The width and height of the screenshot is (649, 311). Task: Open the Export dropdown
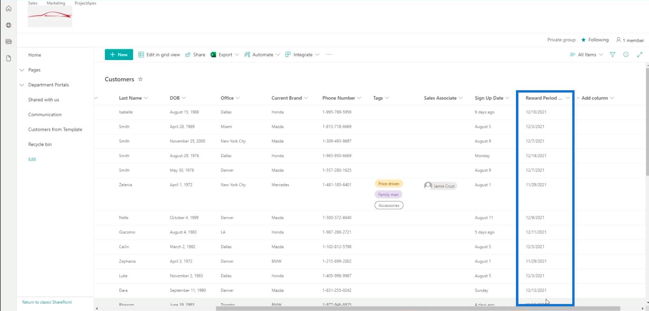point(225,55)
